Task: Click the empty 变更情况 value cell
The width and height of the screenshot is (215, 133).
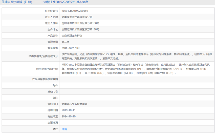Action: click(137, 123)
